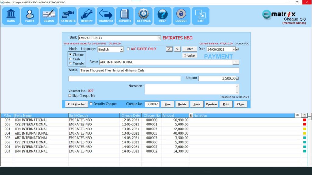The image size is (312, 175).
Task: Open Help from the toolbar
Action: click(x=162, y=15)
